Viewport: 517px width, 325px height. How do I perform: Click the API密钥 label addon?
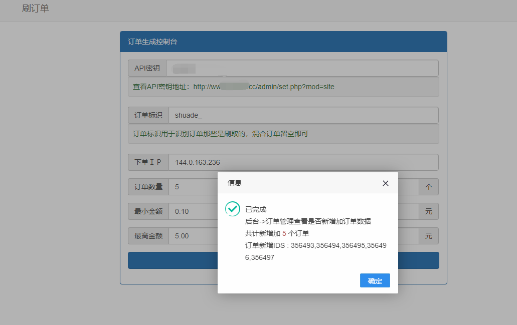coord(147,68)
